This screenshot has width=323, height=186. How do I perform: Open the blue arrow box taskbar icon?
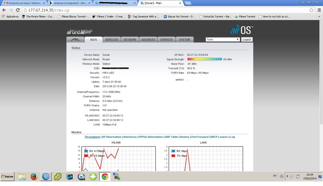[x=69, y=177]
